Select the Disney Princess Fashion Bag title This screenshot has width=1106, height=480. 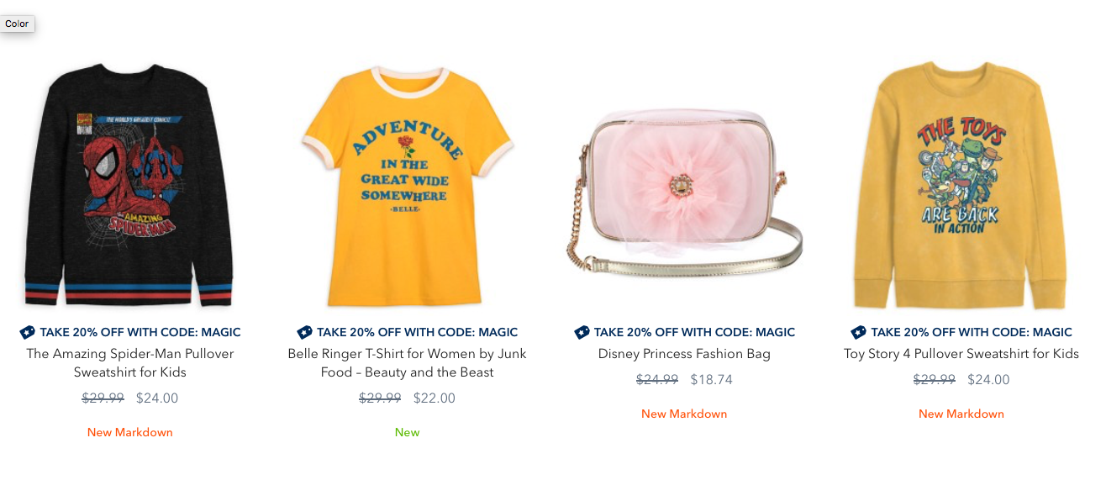coord(684,354)
